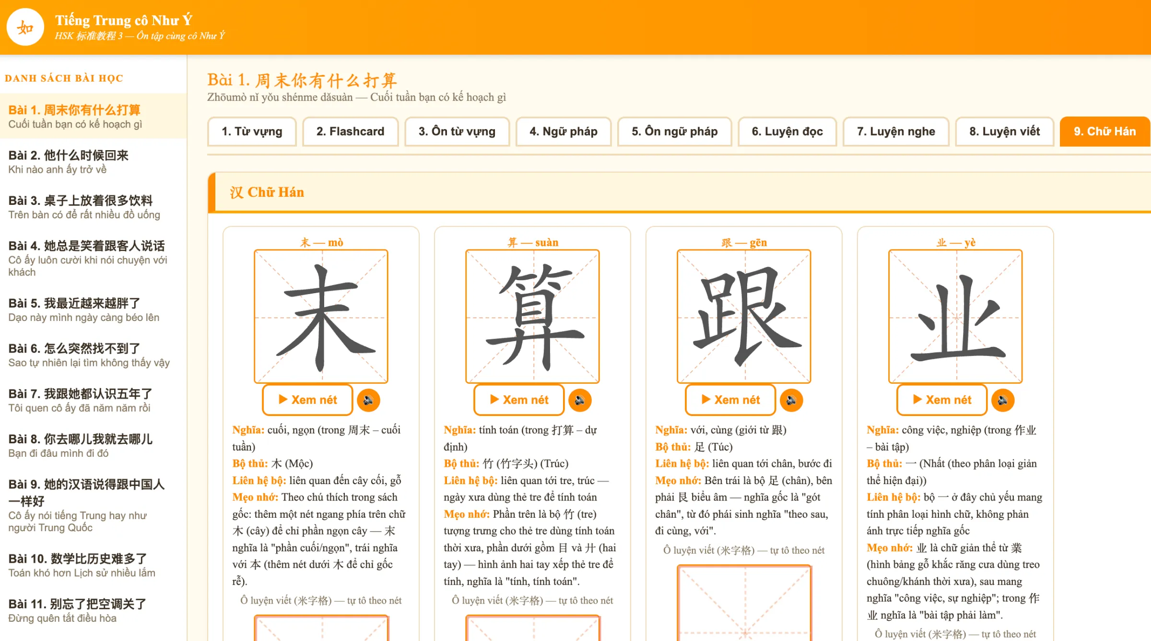This screenshot has height=641, width=1151.
Task: Open lesson Bài 2. 他什么时候回来
Action: point(93,162)
